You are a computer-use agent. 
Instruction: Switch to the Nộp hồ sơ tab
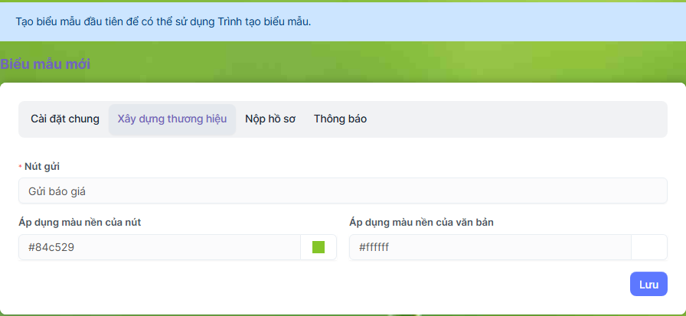click(270, 119)
